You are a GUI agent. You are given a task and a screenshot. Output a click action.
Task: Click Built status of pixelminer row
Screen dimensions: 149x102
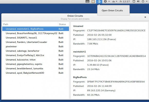(x=61, y=46)
